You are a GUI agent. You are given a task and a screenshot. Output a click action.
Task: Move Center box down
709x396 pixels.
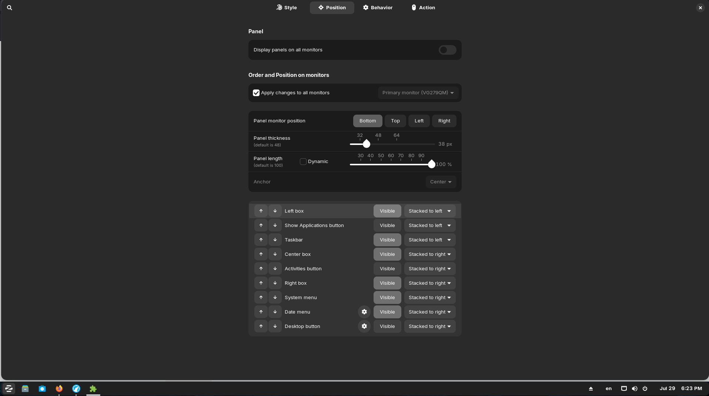(x=275, y=254)
